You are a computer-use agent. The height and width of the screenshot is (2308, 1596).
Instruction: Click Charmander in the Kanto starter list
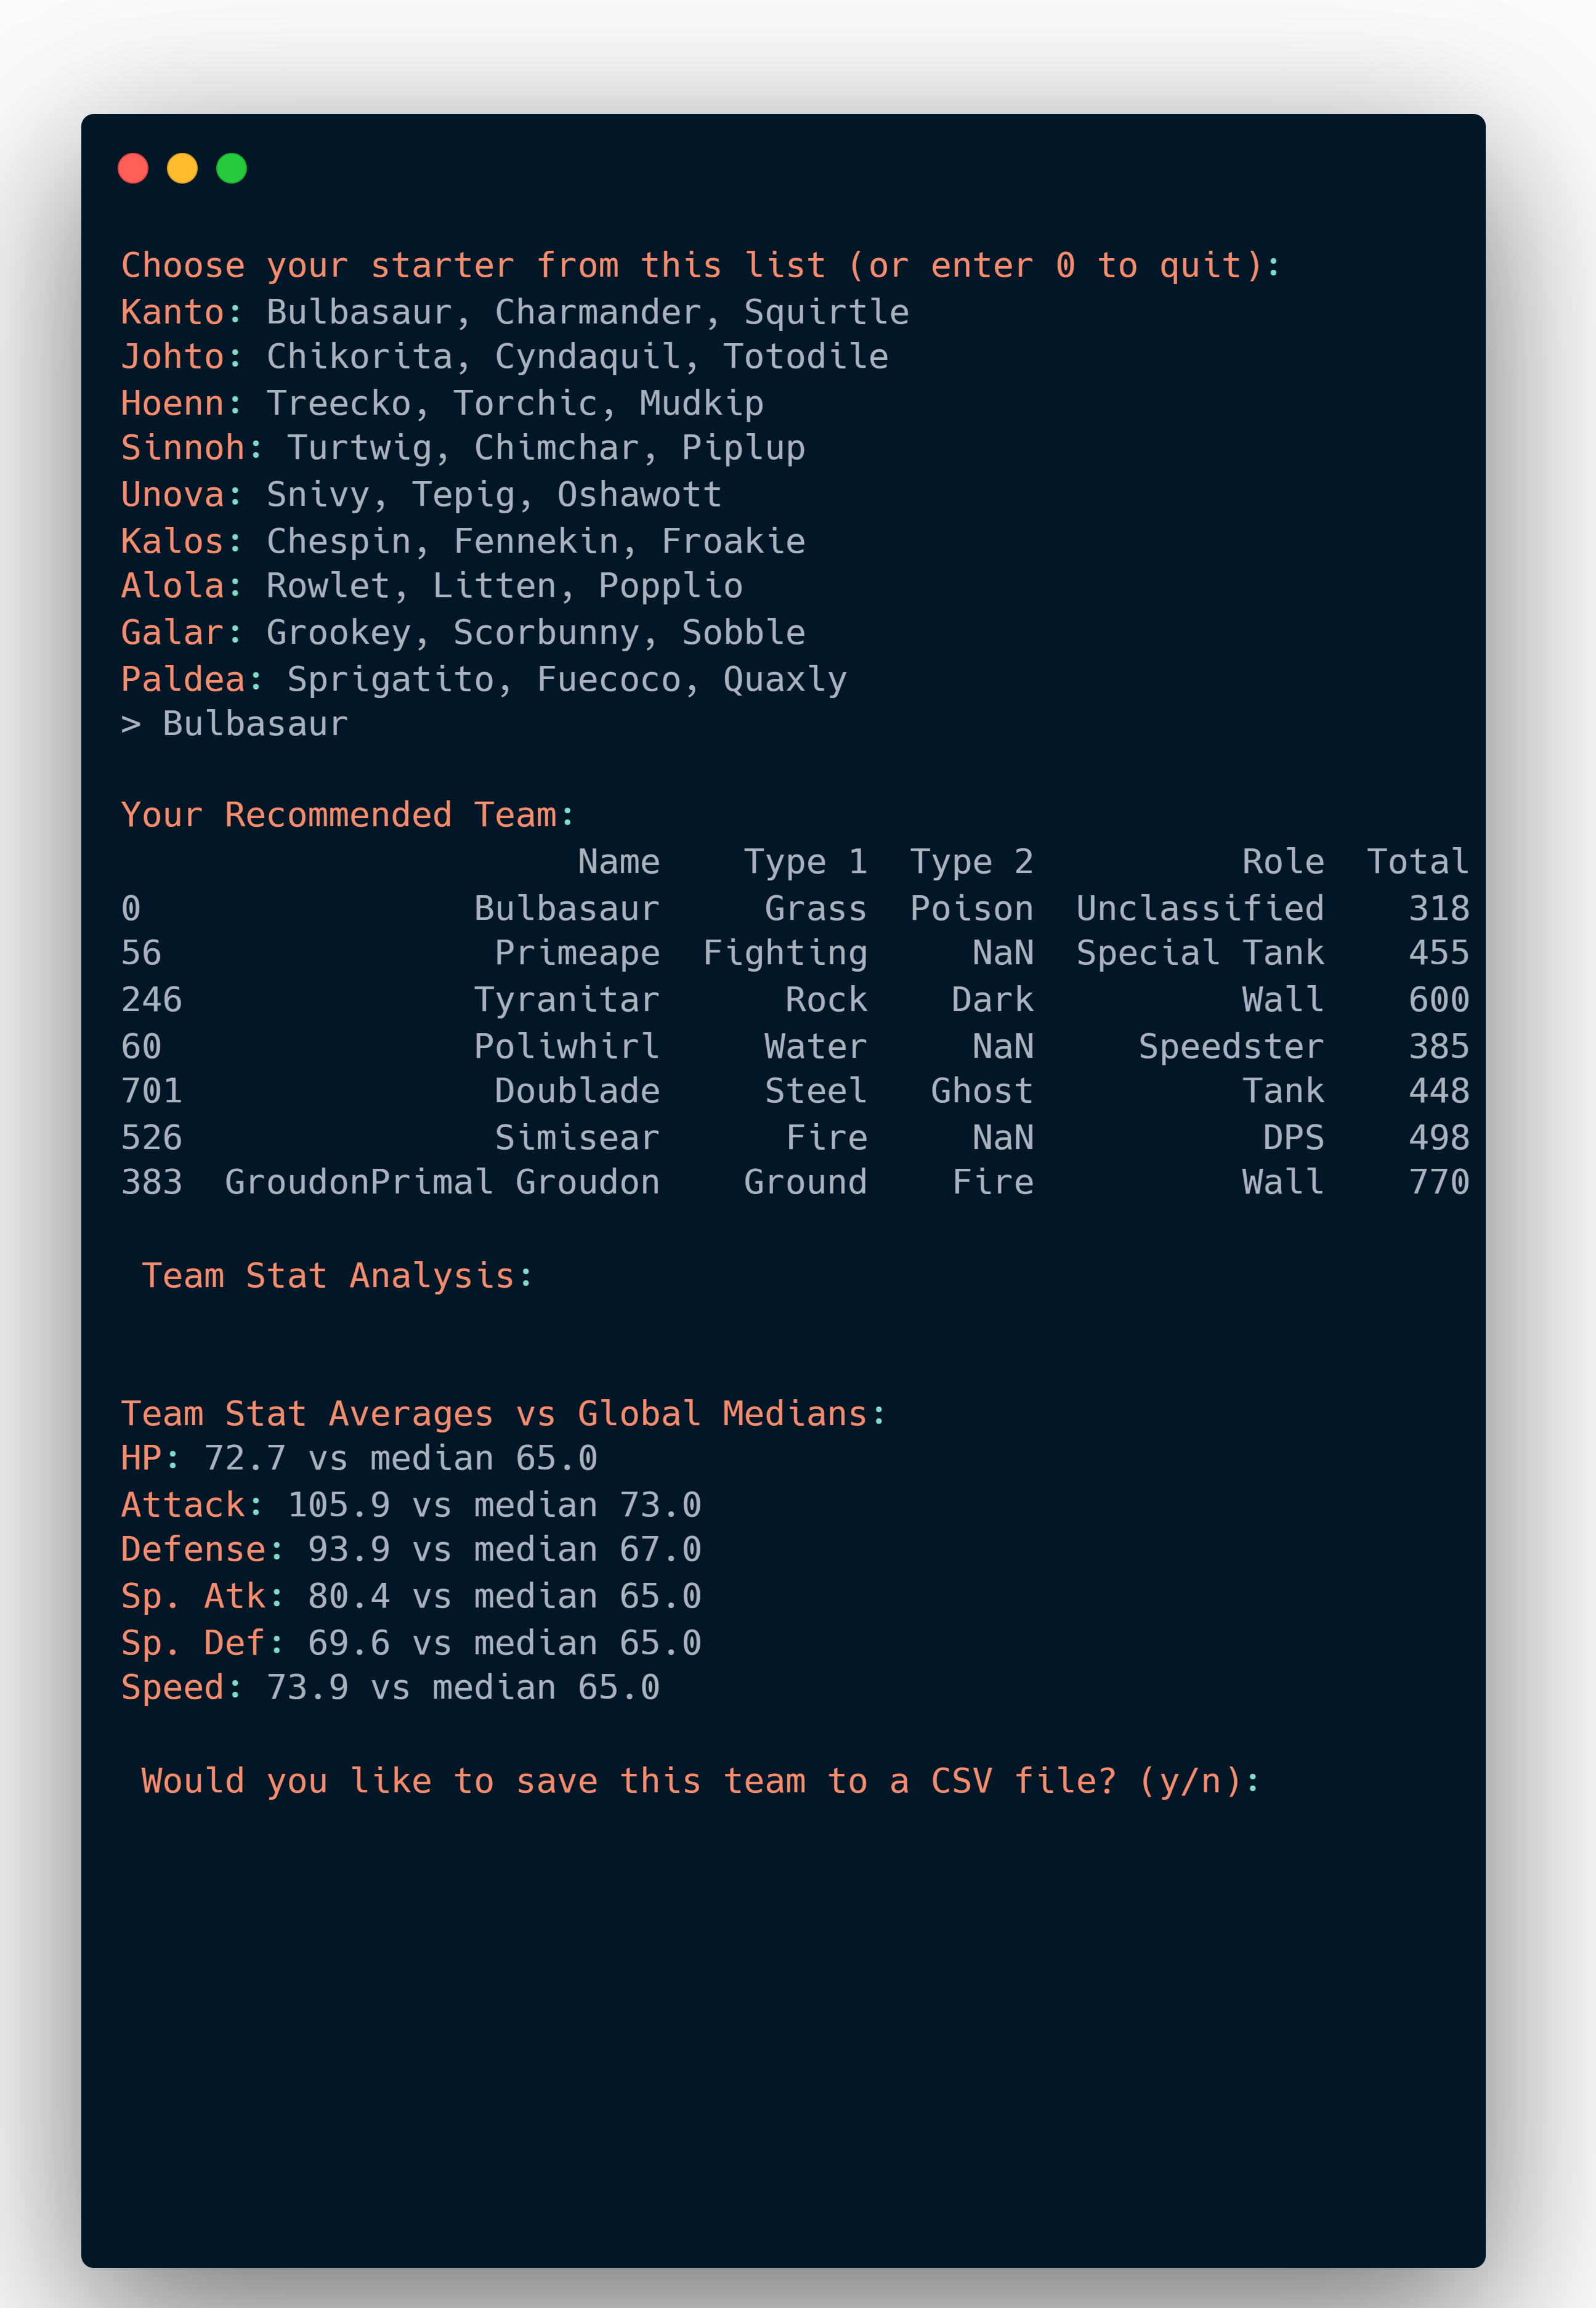click(597, 312)
